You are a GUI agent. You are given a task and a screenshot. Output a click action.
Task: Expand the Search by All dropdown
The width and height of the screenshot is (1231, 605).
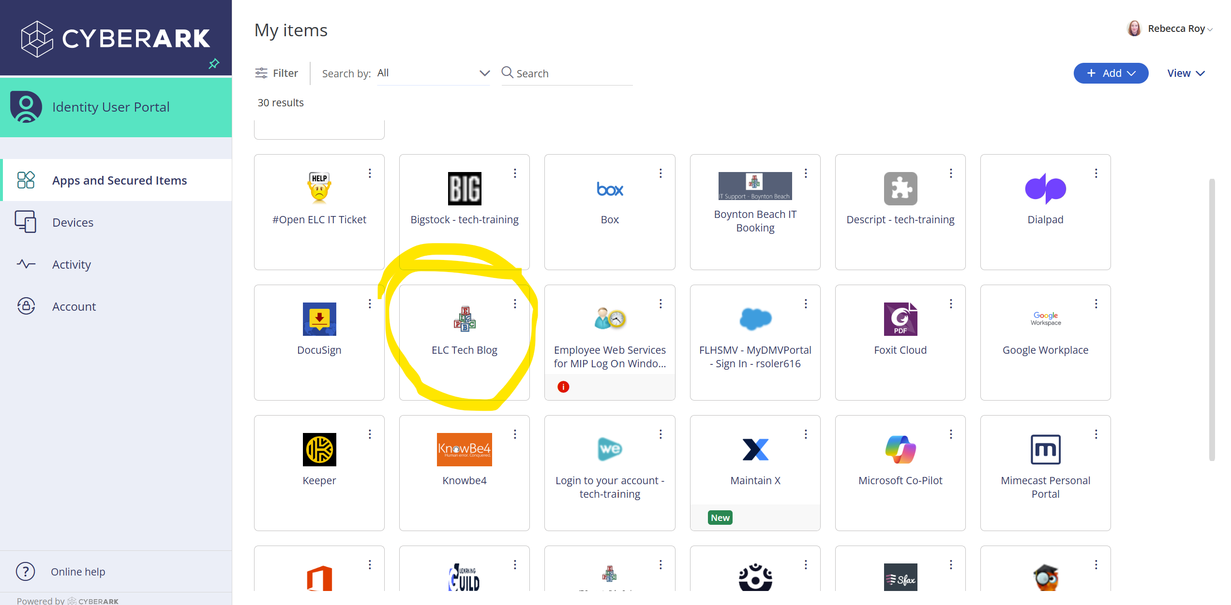434,73
